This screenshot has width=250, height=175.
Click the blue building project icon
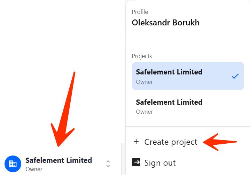(x=13, y=164)
